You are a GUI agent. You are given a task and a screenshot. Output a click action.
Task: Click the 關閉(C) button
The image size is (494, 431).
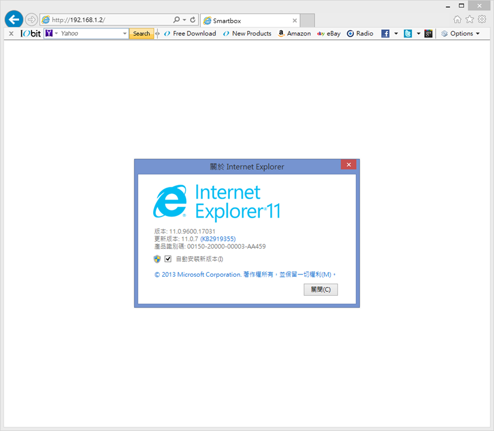coord(321,290)
